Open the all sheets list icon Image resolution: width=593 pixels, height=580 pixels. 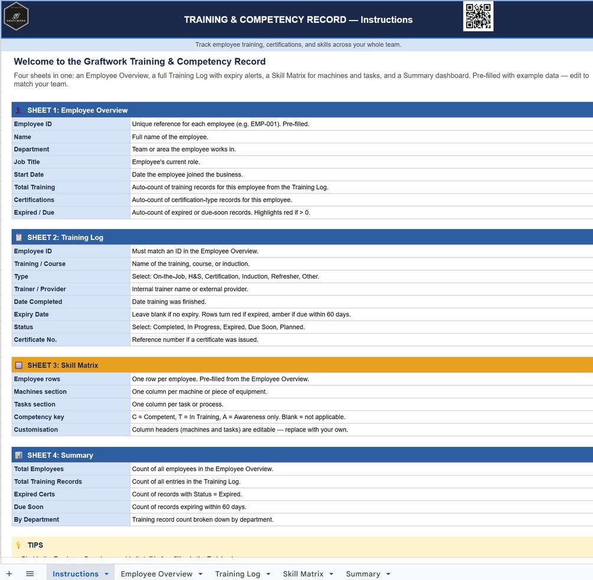[30, 574]
